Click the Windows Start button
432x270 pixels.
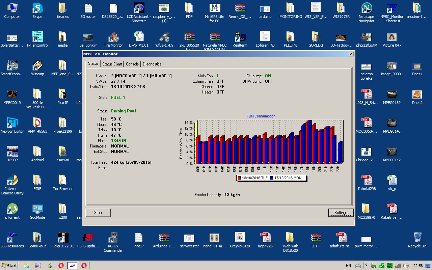pyautogui.click(x=9, y=266)
